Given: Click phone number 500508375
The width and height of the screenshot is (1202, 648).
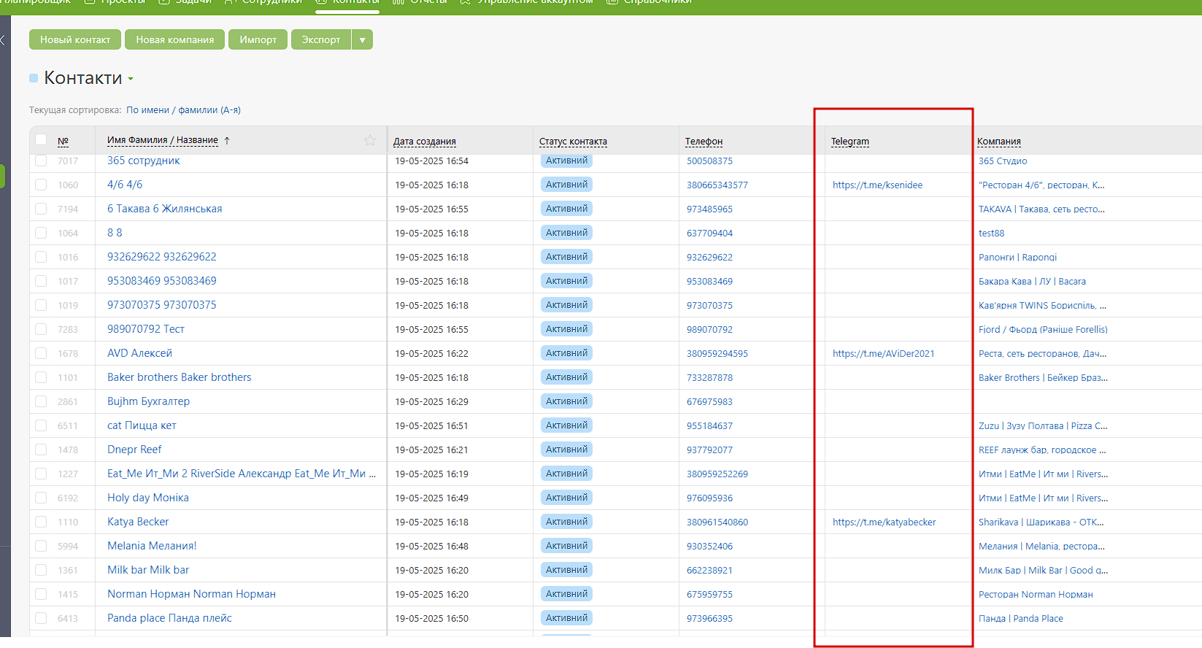Looking at the screenshot, I should (709, 161).
